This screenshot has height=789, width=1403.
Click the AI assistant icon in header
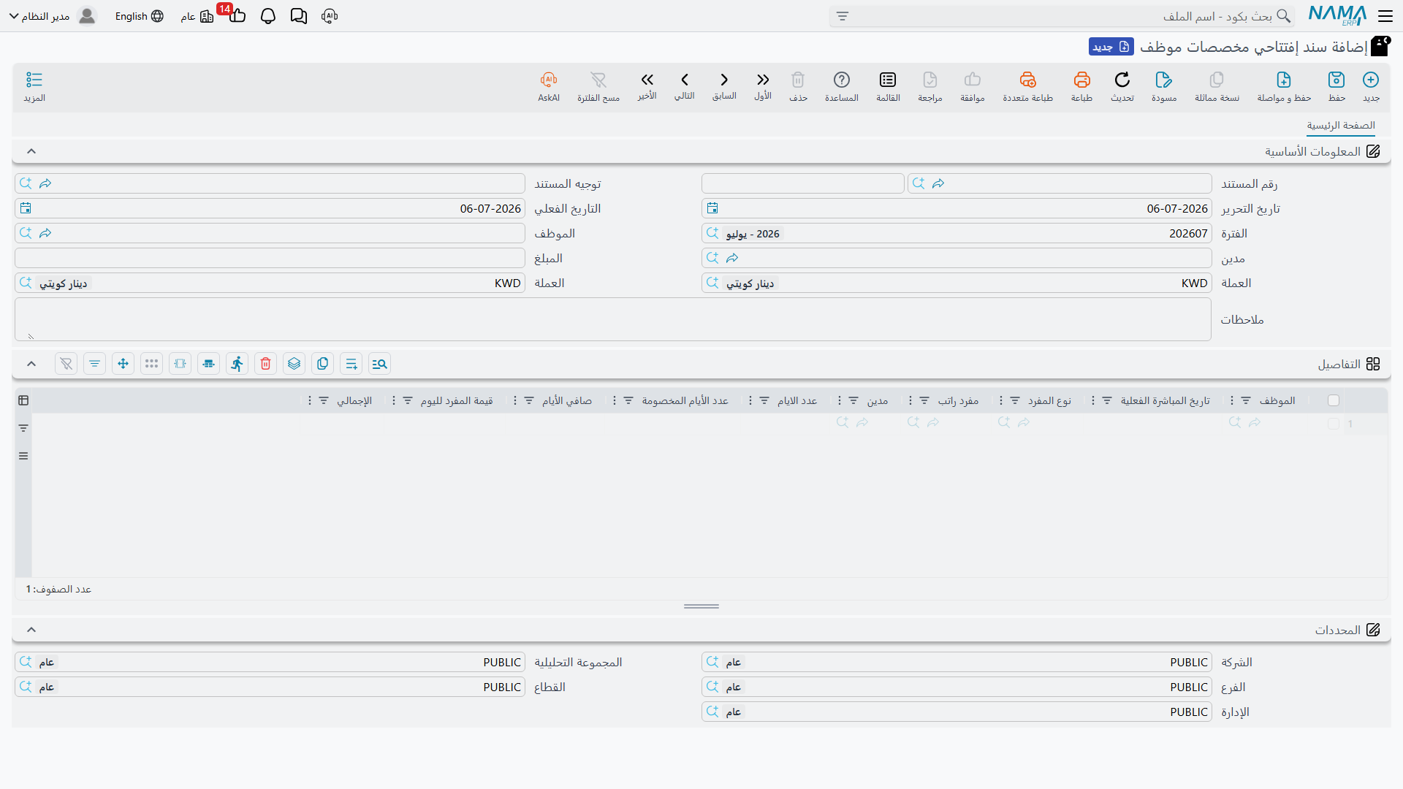[330, 16]
